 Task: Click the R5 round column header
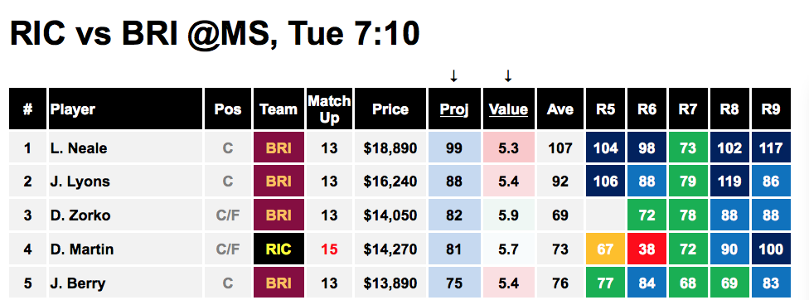pos(605,109)
